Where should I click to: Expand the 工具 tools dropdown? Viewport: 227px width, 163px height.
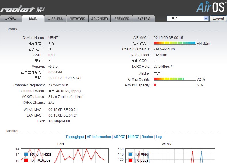pyautogui.click(x=188, y=18)
